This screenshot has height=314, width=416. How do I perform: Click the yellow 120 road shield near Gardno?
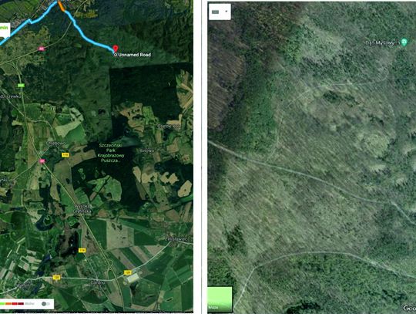coord(128,272)
